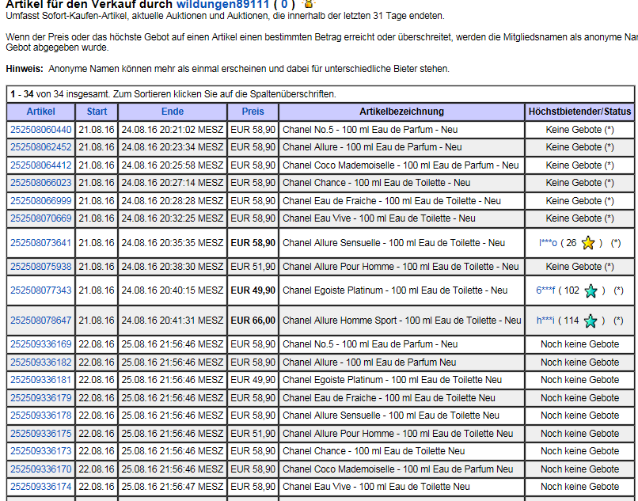
Task: Open item number 252509336170
Action: coord(40,469)
